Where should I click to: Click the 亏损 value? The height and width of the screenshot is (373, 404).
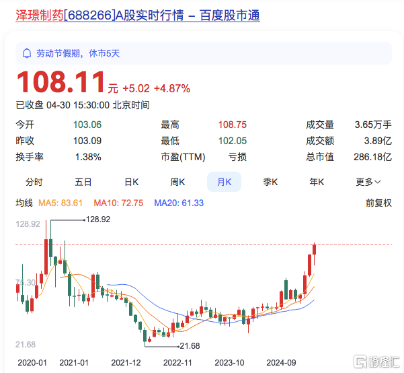[x=237, y=157]
